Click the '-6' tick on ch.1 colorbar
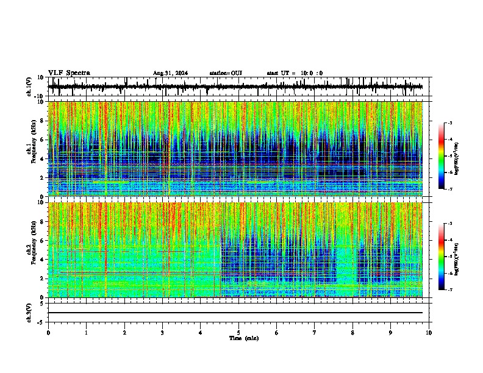Image resolution: width=483 pixels, height=373 pixels. 450,172
